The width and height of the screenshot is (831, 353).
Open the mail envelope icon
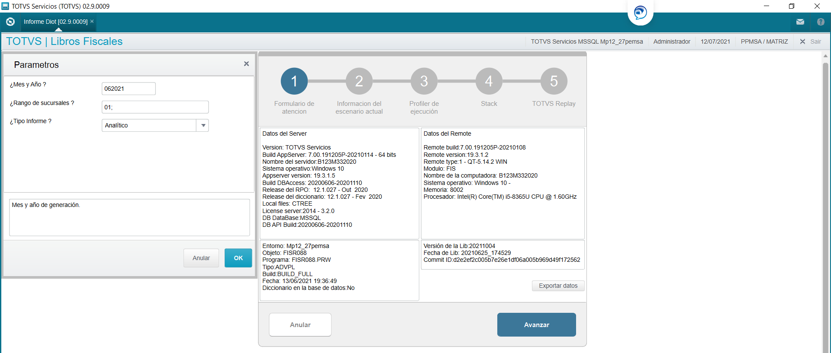[x=800, y=22]
